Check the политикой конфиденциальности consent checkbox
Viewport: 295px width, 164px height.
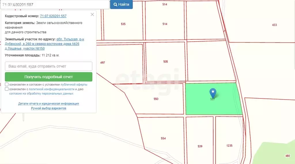[7, 89]
